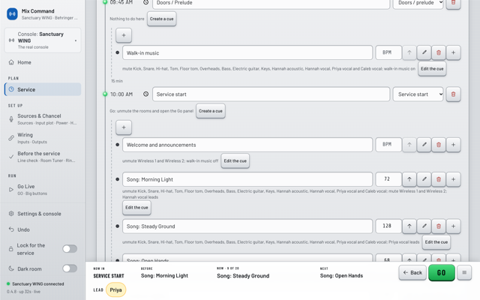Click clock icon beside 10:00 AM

coord(146,94)
